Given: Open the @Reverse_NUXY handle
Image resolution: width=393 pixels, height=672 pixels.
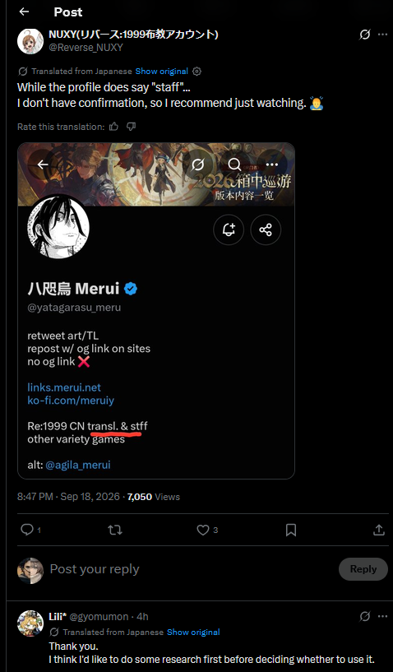Looking at the screenshot, I should (86, 47).
